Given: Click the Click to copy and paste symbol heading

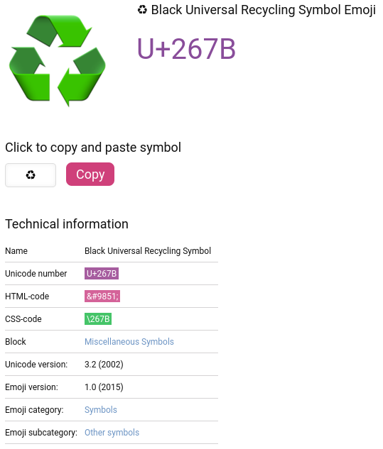Looking at the screenshot, I should [93, 148].
